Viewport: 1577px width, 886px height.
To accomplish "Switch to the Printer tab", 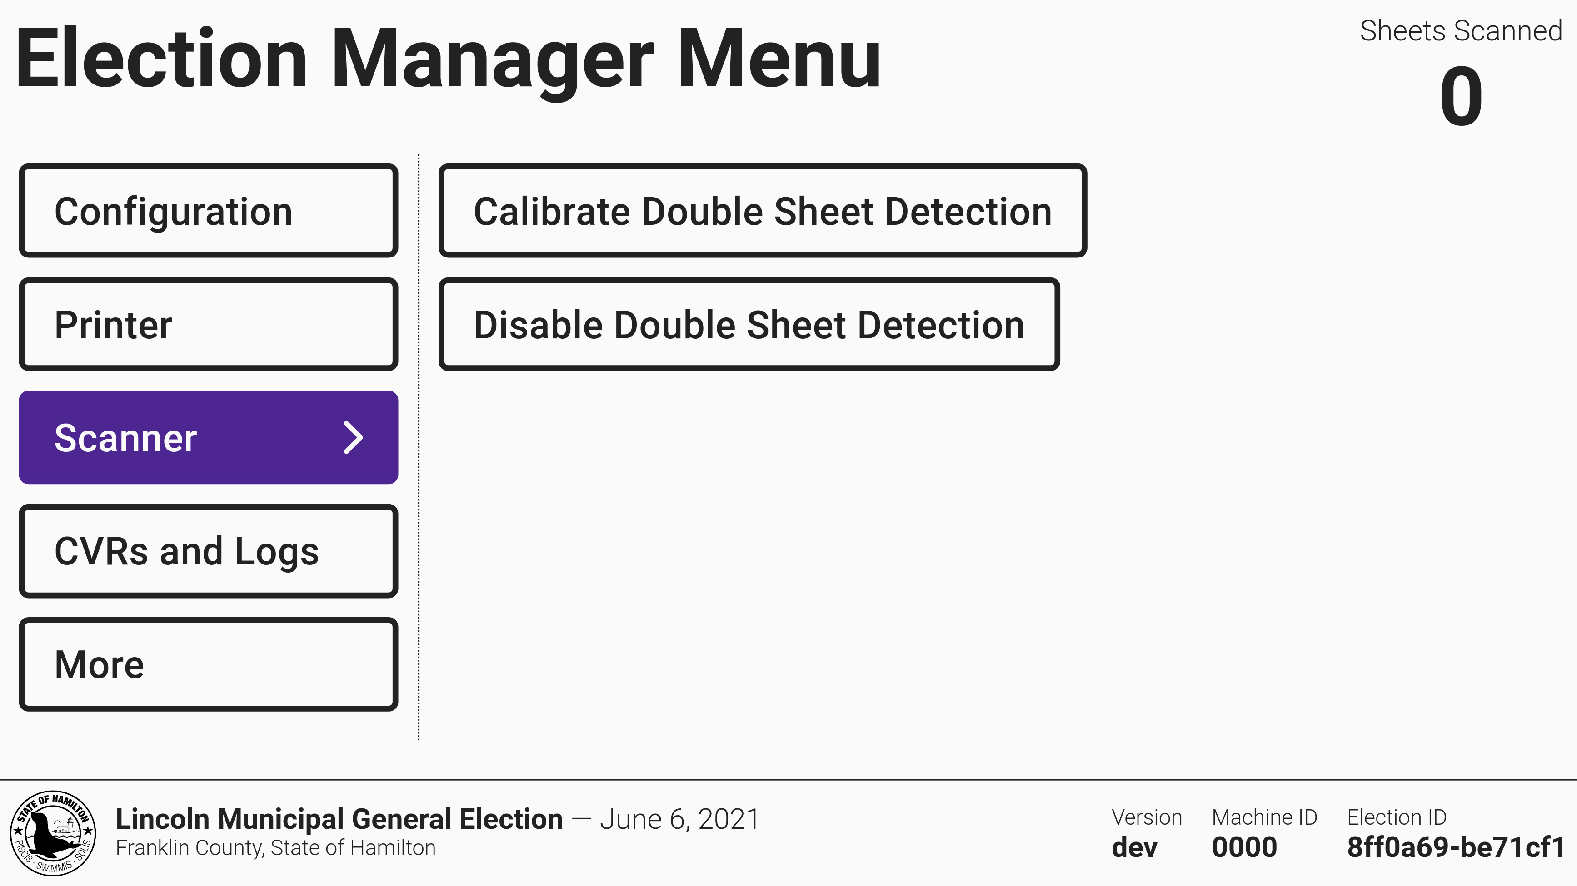I will (208, 324).
